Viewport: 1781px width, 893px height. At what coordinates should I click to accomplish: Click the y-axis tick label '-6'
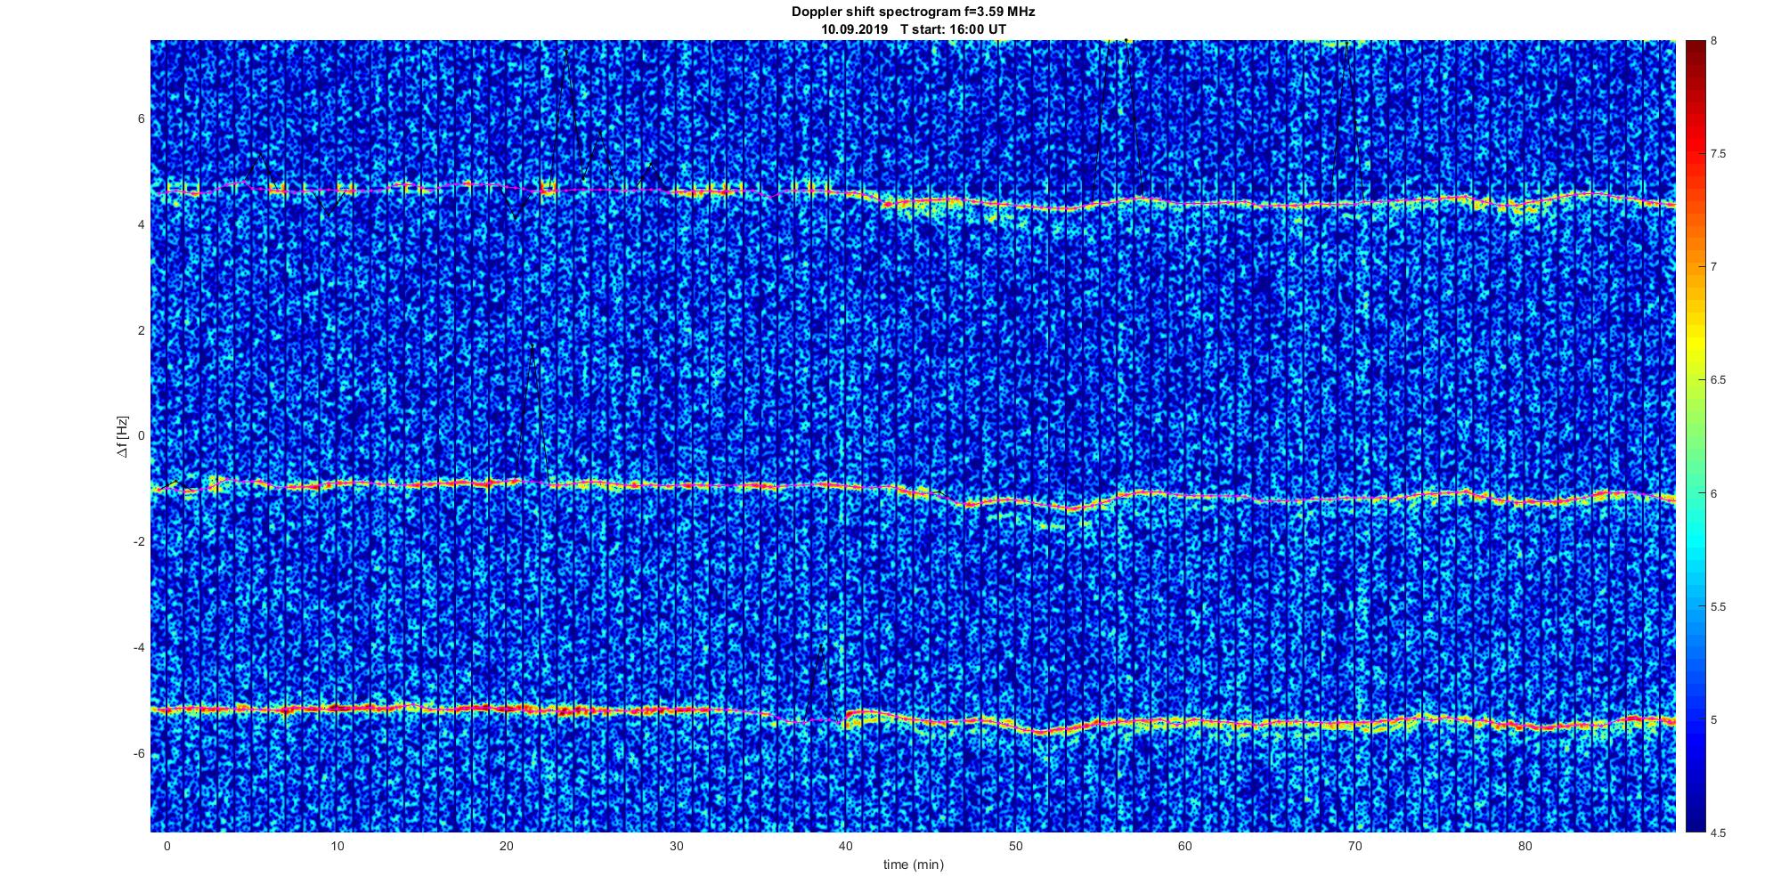(139, 754)
